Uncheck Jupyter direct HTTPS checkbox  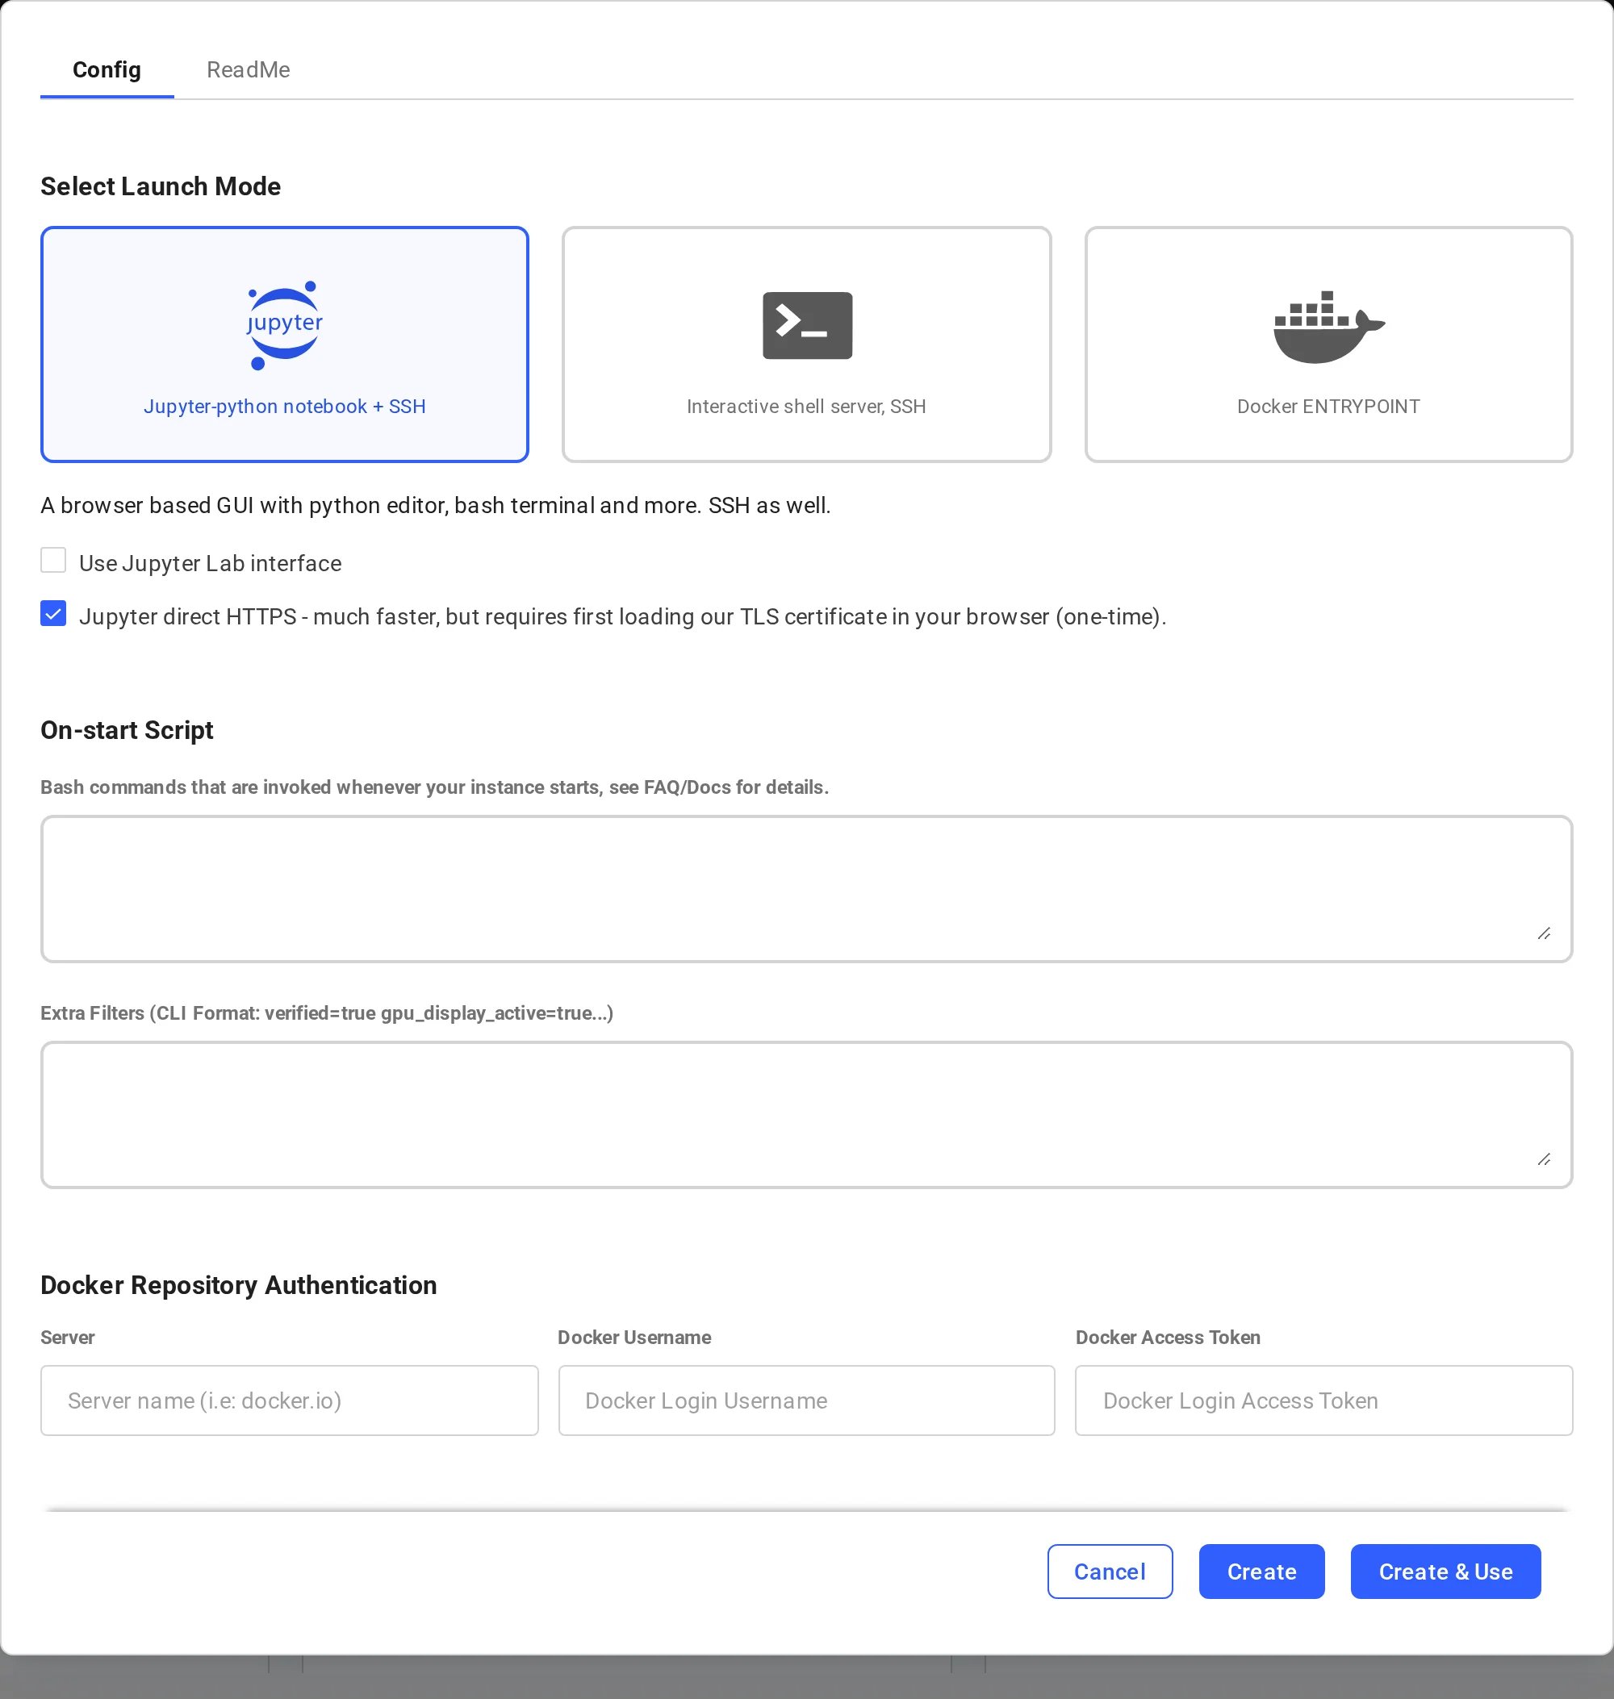pyautogui.click(x=53, y=614)
